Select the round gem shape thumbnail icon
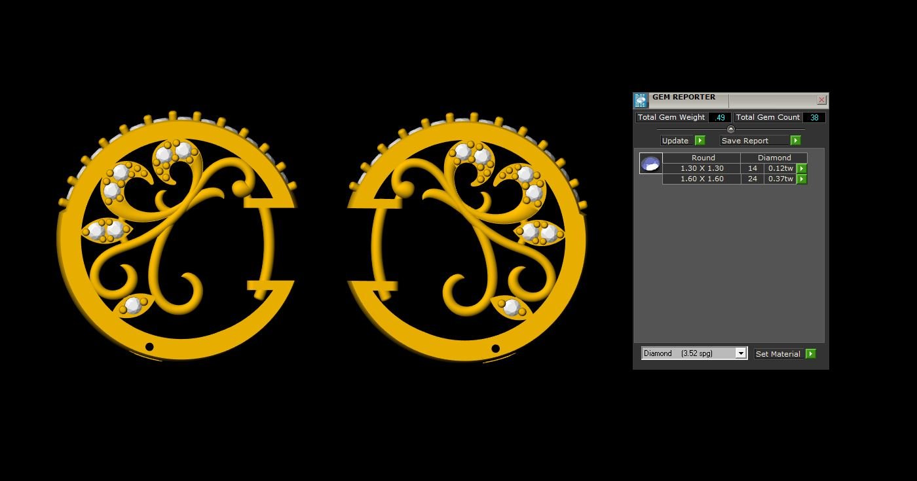The width and height of the screenshot is (917, 481). (650, 164)
